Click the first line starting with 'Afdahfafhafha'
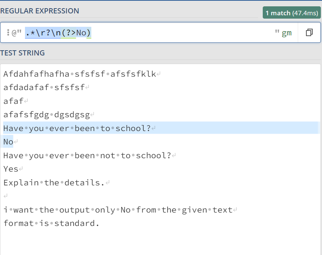This screenshot has height=255, width=322. pos(79,74)
